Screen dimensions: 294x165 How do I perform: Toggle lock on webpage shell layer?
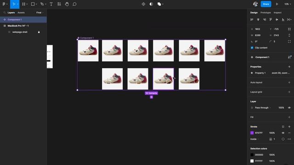click(x=39, y=32)
